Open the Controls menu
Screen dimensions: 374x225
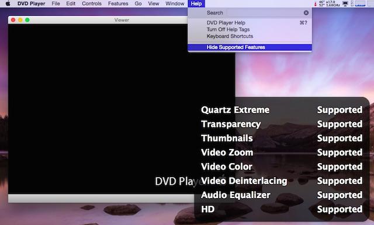click(x=92, y=4)
